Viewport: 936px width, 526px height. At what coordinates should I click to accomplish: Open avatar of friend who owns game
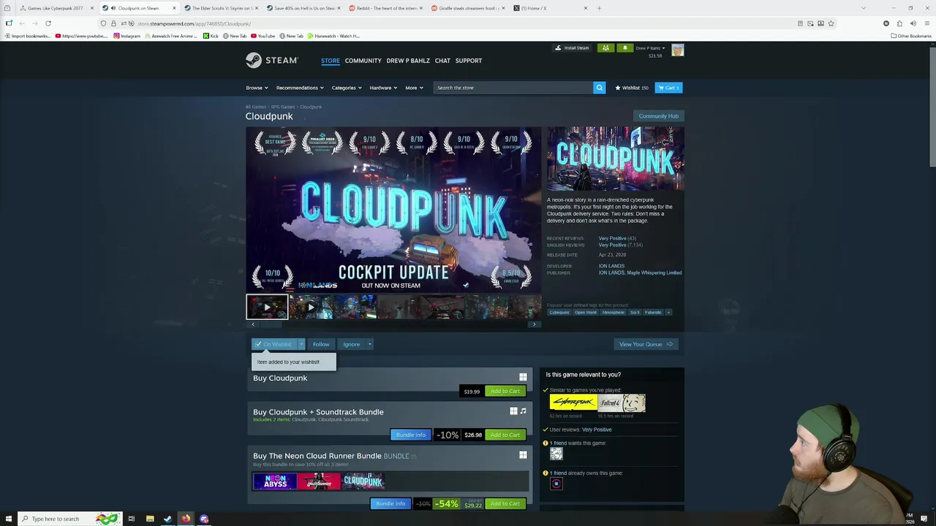[556, 483]
